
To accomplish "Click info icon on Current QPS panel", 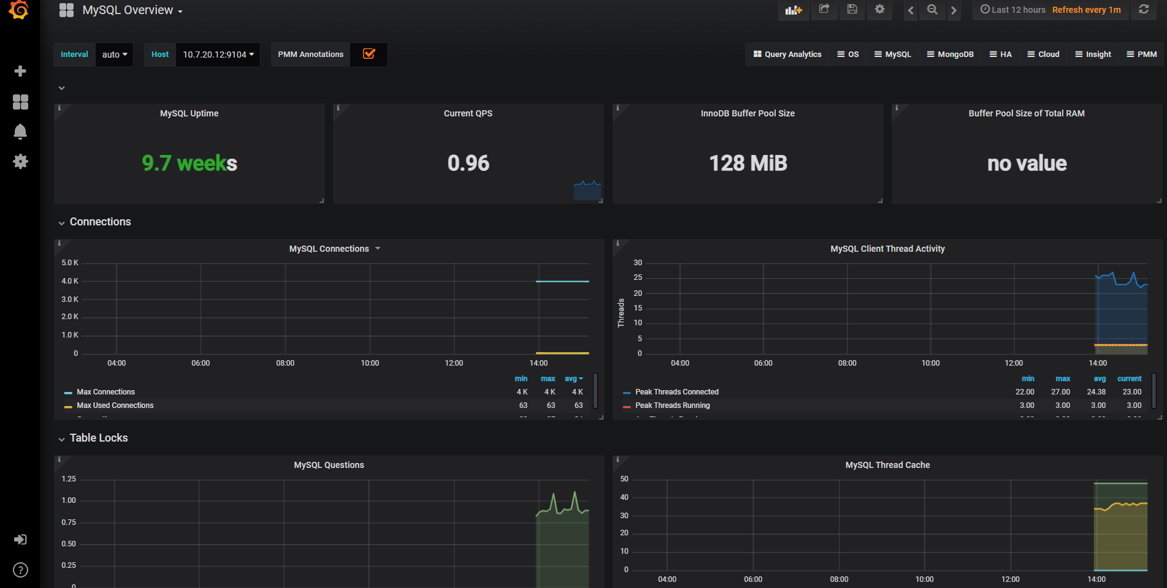I will pyautogui.click(x=339, y=108).
